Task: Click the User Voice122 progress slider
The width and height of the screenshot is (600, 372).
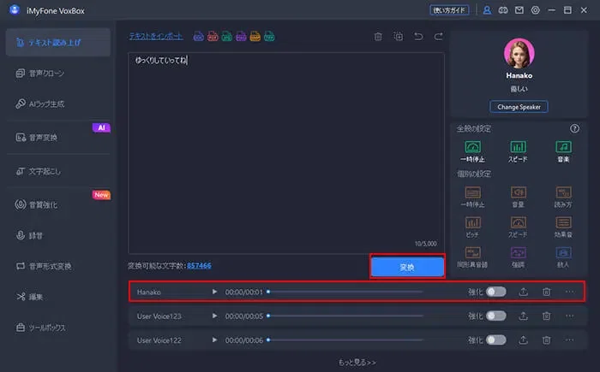Action: pyautogui.click(x=345, y=340)
